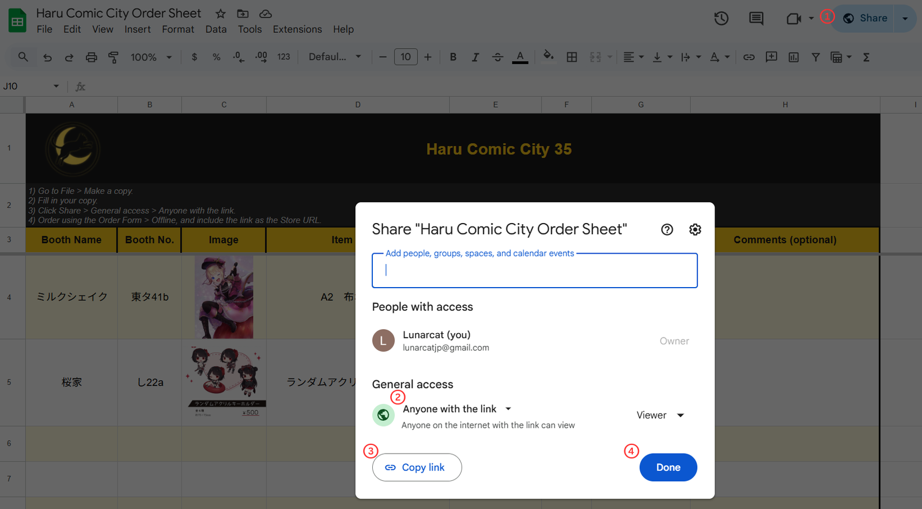Click the redo arrow
The image size is (922, 509).
tap(69, 57)
